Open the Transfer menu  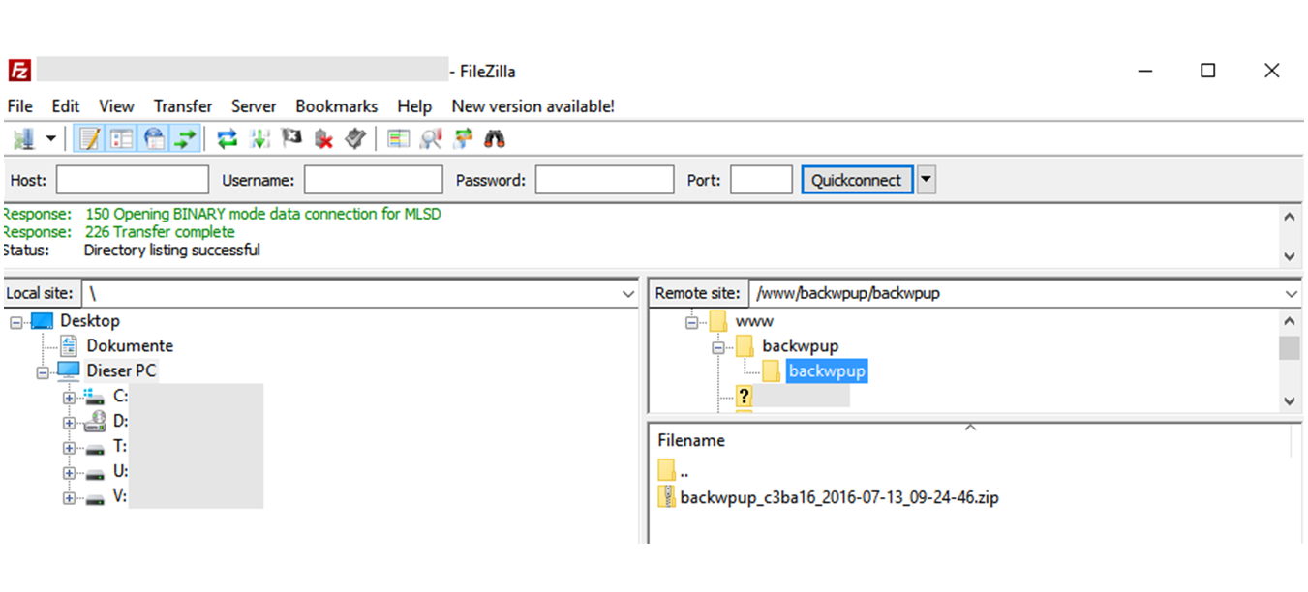pos(182,106)
